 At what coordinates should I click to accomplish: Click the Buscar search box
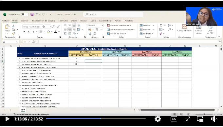tap(113, 14)
